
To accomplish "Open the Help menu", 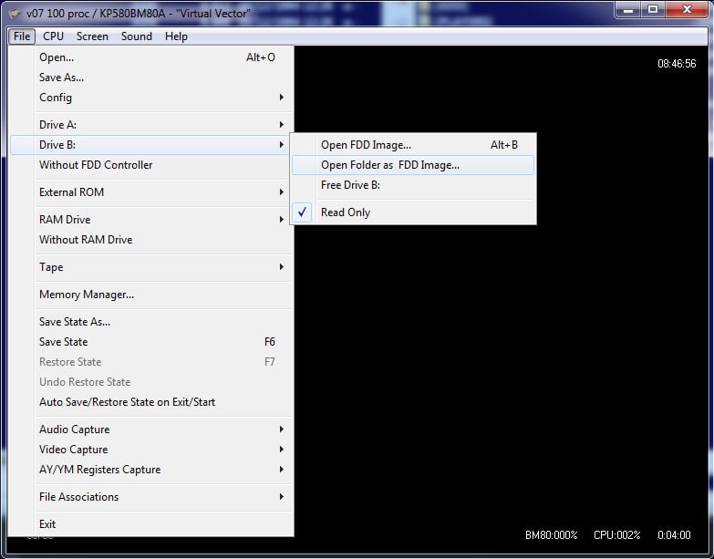I will pyautogui.click(x=176, y=36).
